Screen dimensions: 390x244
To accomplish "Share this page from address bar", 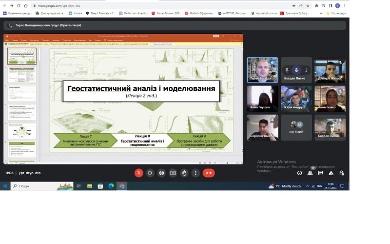I will tap(301, 6).
